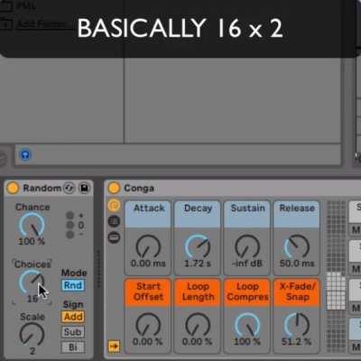
Task: Click the Release macro title
Action: [x=297, y=208]
